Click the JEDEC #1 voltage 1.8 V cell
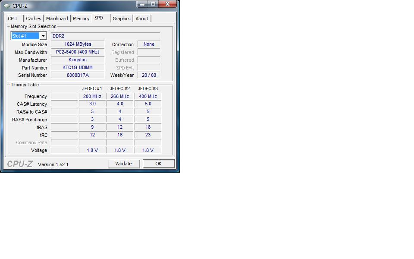 point(92,150)
